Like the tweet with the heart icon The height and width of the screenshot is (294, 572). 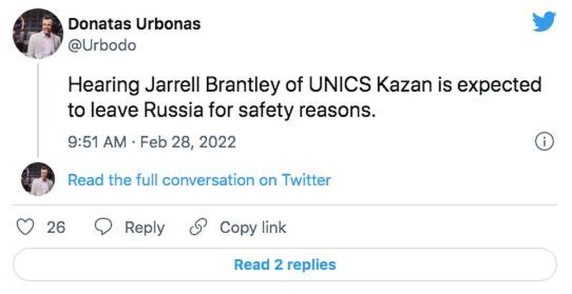(x=26, y=228)
